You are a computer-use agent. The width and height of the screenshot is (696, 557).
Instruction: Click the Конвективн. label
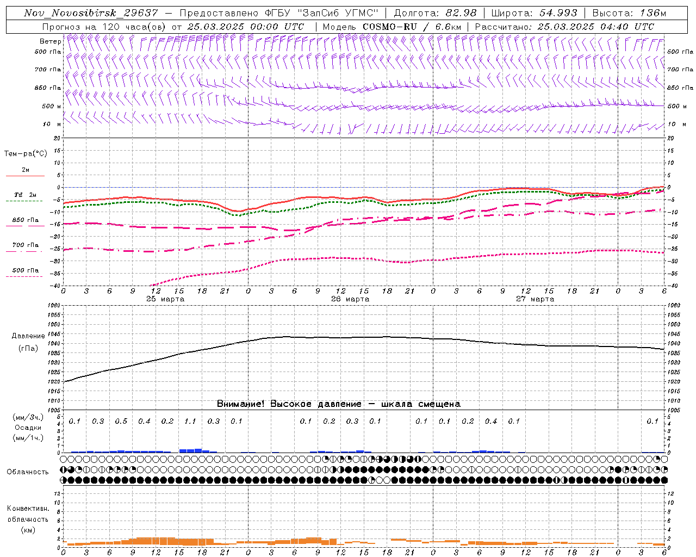click(x=28, y=509)
